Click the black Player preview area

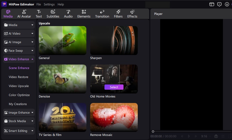(191, 75)
